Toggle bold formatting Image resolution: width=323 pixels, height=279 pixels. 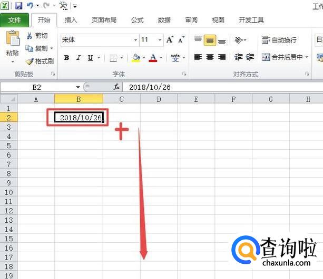pyautogui.click(x=66, y=58)
